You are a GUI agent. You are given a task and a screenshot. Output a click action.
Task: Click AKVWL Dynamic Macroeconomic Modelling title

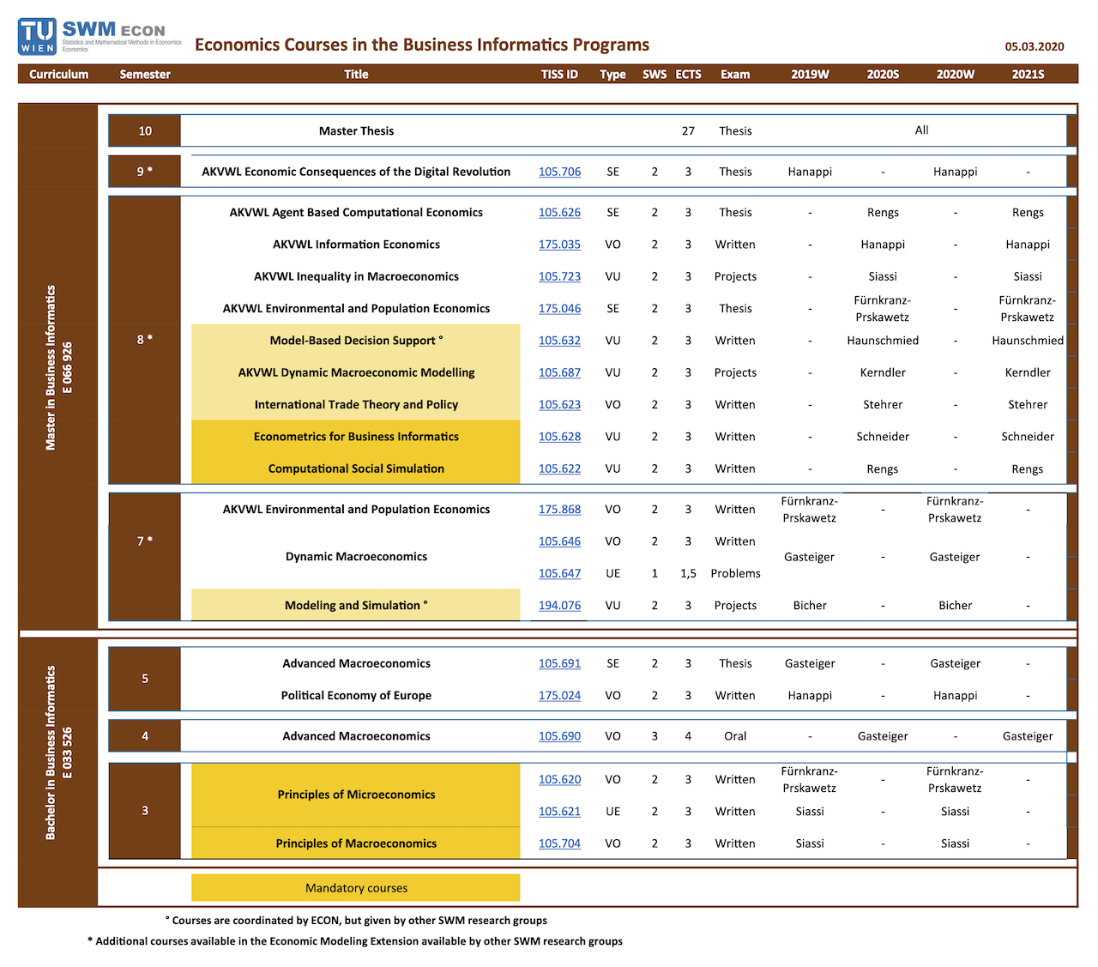click(x=356, y=372)
